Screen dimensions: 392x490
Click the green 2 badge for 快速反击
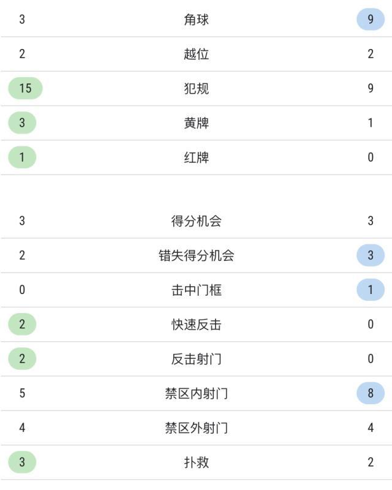22,324
